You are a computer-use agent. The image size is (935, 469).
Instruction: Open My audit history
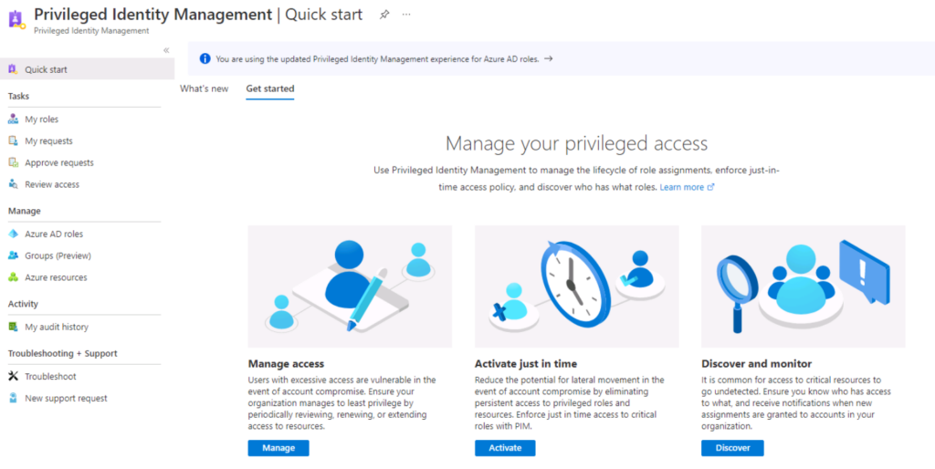pos(56,327)
